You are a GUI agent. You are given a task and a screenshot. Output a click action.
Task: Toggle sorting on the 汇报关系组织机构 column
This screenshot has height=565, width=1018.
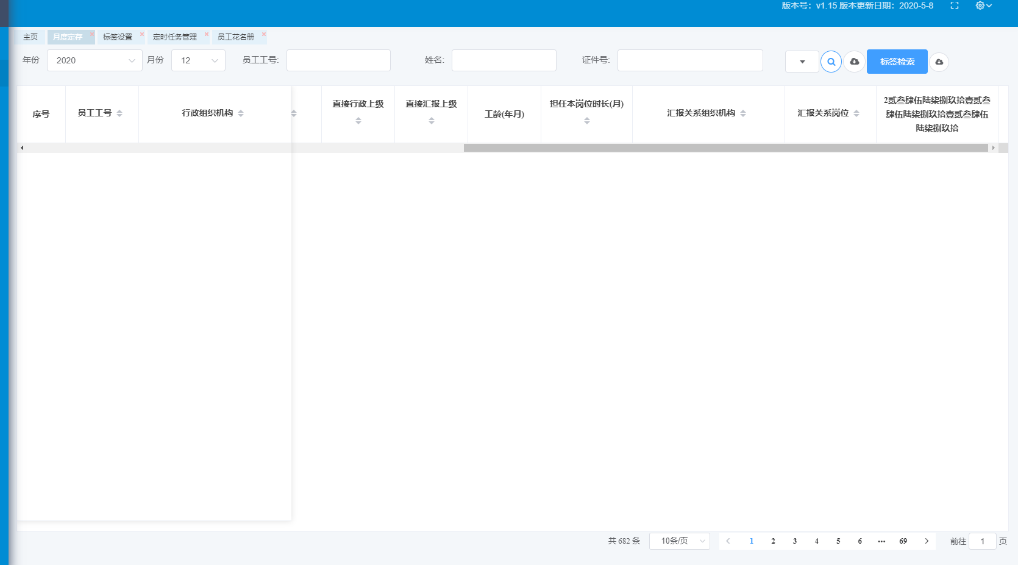point(744,113)
